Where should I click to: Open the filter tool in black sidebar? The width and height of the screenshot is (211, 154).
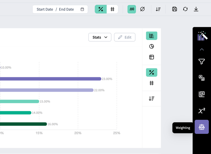pyautogui.click(x=201, y=61)
